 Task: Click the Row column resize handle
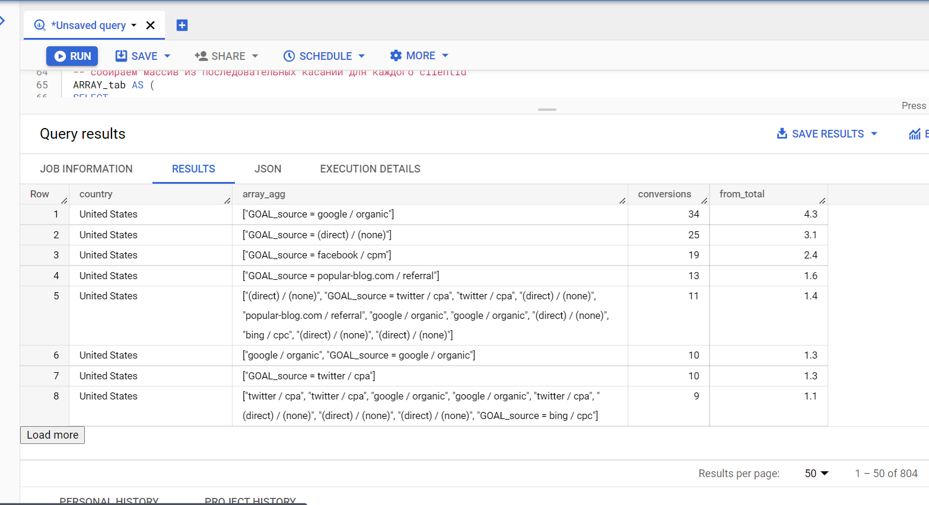(64, 201)
